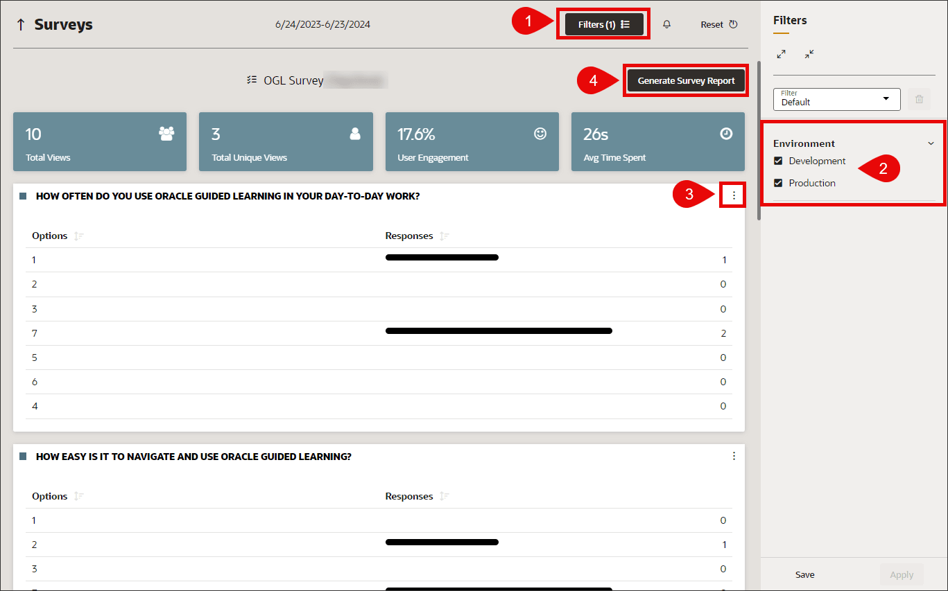Click the Reset power icon at the top

click(x=734, y=24)
